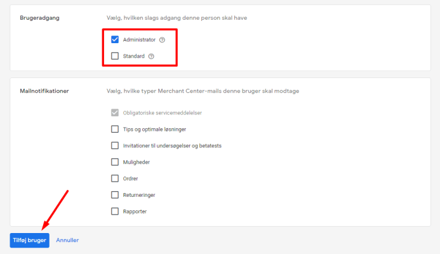This screenshot has width=440, height=254.
Task: Click the 'Rapporter' label text
Action: click(x=135, y=211)
